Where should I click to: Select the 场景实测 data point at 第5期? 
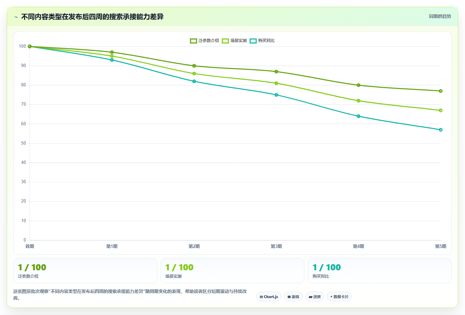coord(441,110)
